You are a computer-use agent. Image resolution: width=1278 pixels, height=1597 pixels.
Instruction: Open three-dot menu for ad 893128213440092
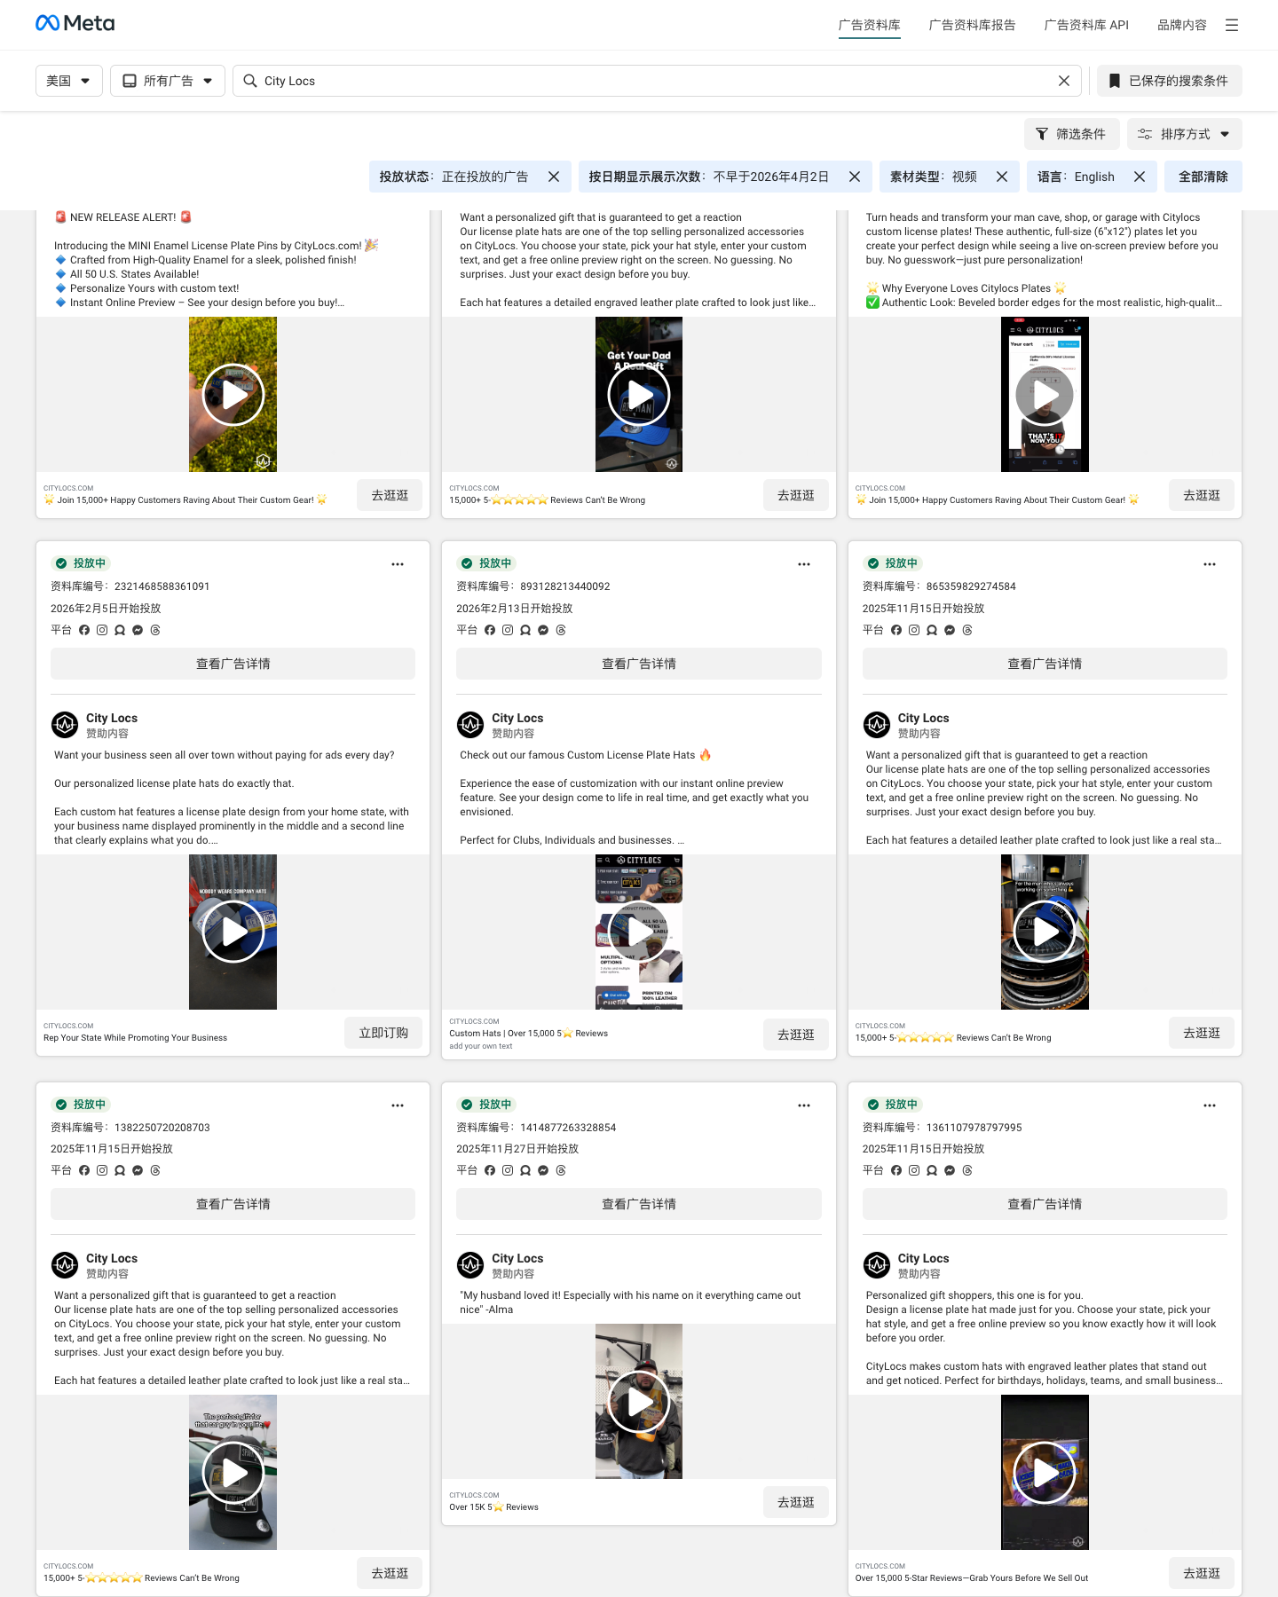[x=804, y=564]
